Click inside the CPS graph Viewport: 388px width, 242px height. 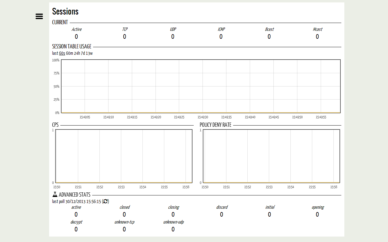coord(124,156)
